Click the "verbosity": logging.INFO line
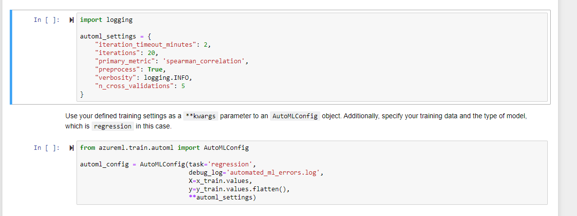577x216 pixels. 143,78
